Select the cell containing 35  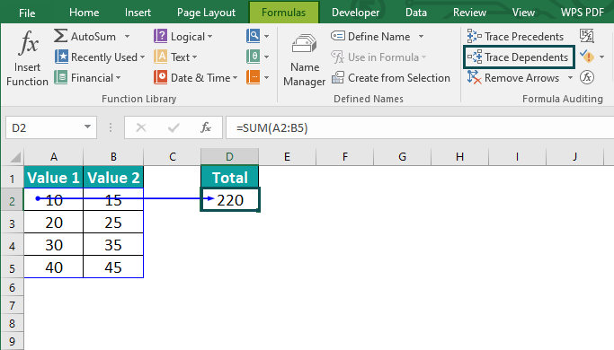[x=113, y=244]
